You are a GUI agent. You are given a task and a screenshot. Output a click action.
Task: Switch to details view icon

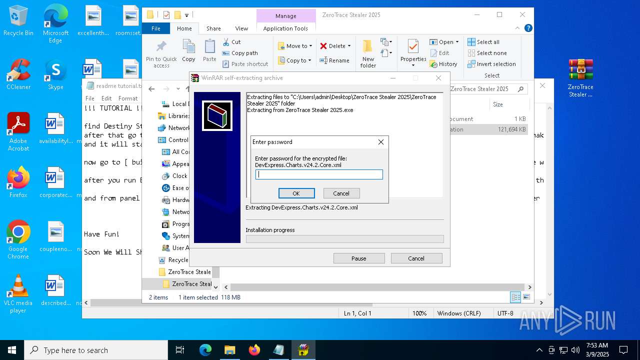[x=515, y=297]
